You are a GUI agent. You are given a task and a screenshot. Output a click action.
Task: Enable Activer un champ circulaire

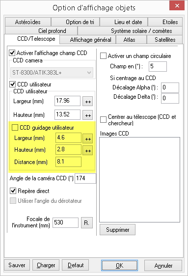(x=103, y=56)
